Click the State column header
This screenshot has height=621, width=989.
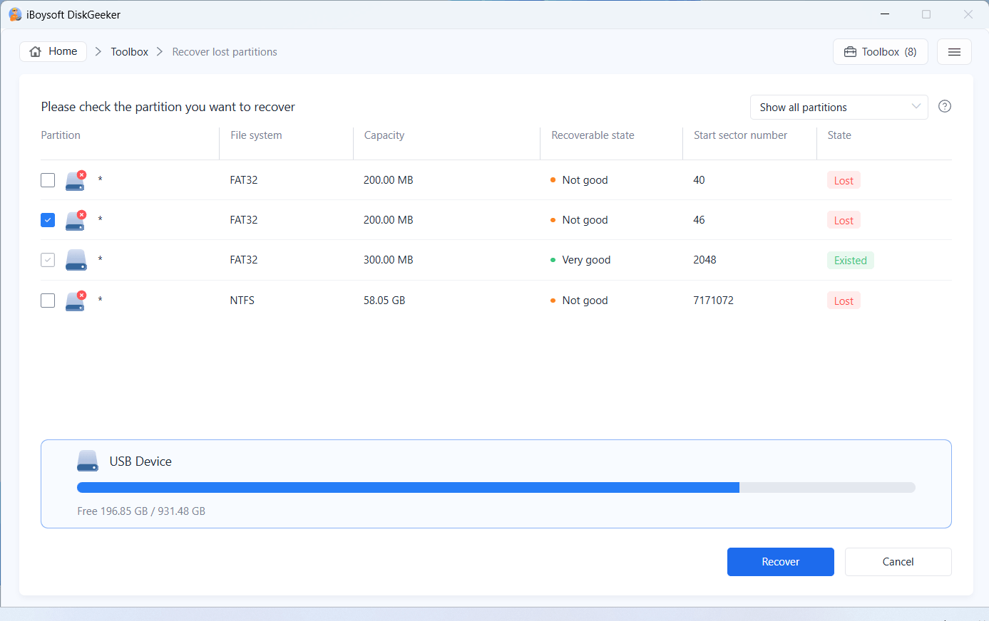pos(839,135)
